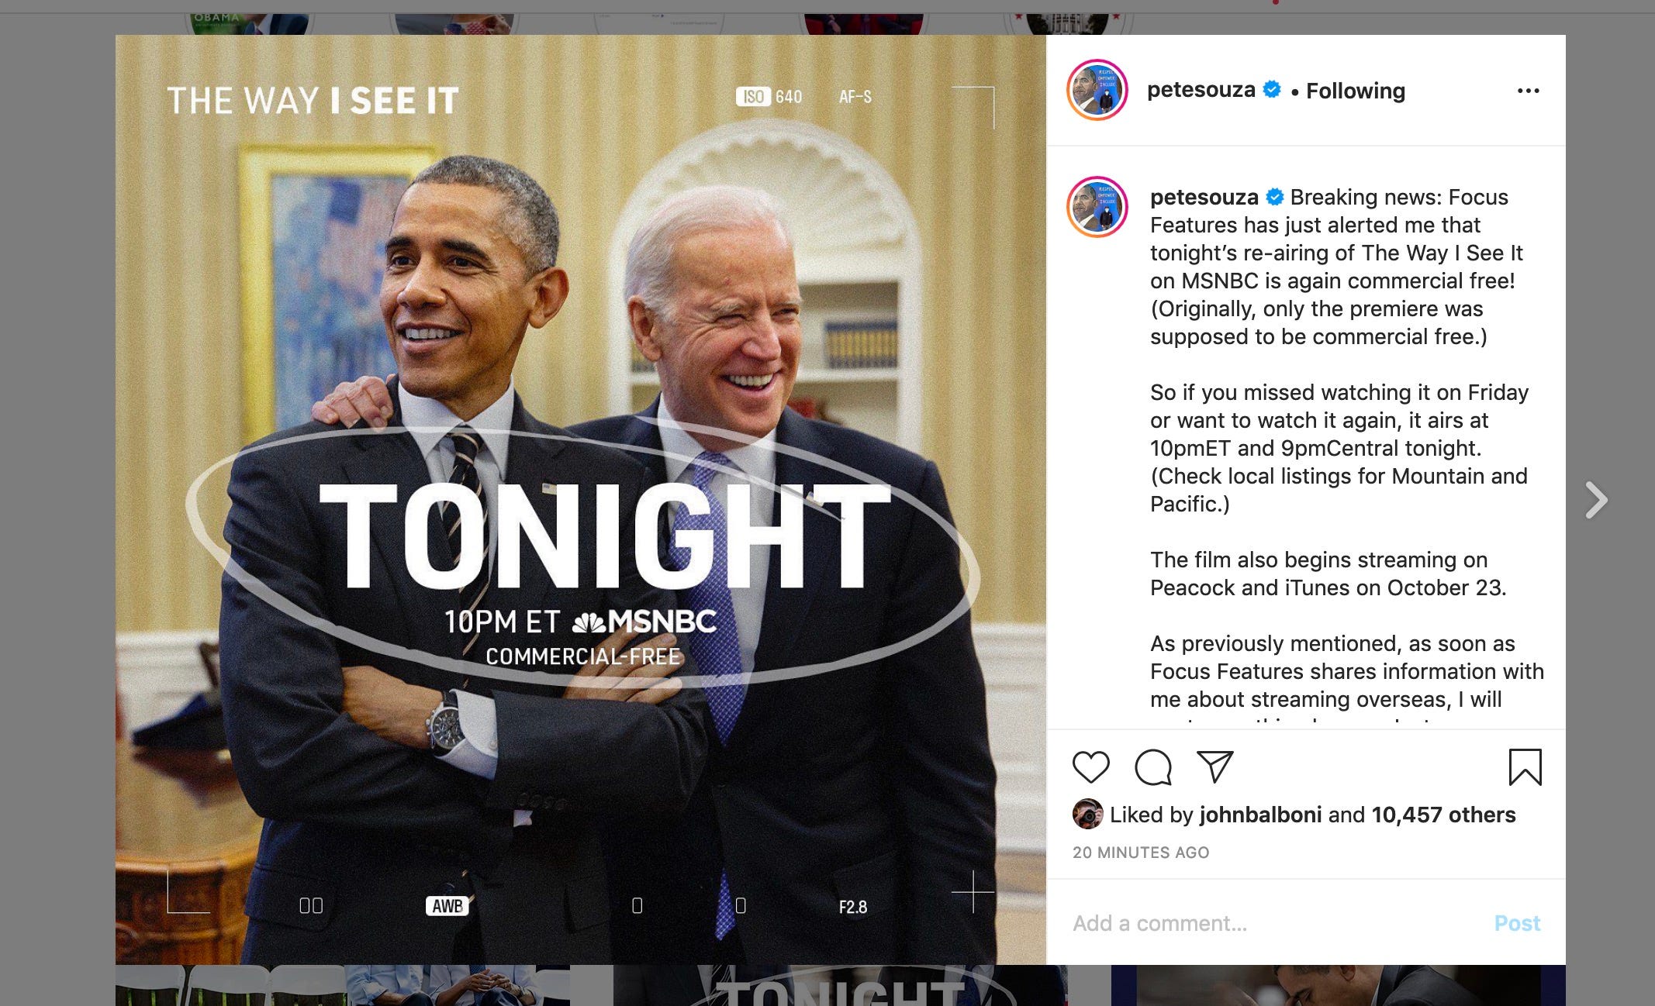Screen dimensions: 1655x1006
Task: Click the Post comment button
Action: [x=1517, y=923]
